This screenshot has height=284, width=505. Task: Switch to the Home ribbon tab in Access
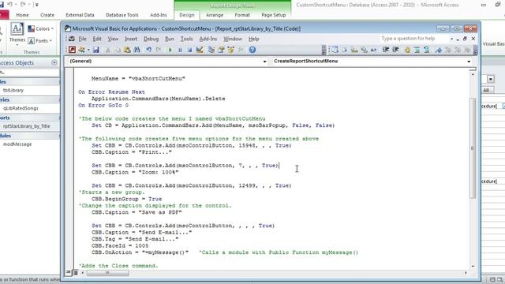tap(22, 15)
